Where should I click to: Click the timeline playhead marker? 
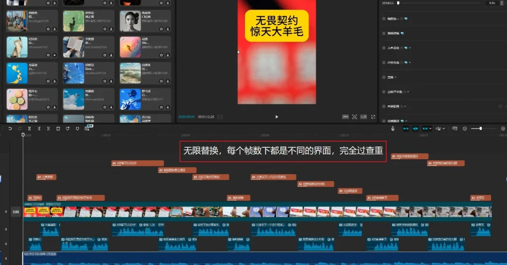point(23,134)
